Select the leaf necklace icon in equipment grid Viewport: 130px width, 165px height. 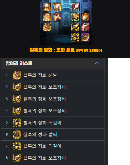coord(85,17)
